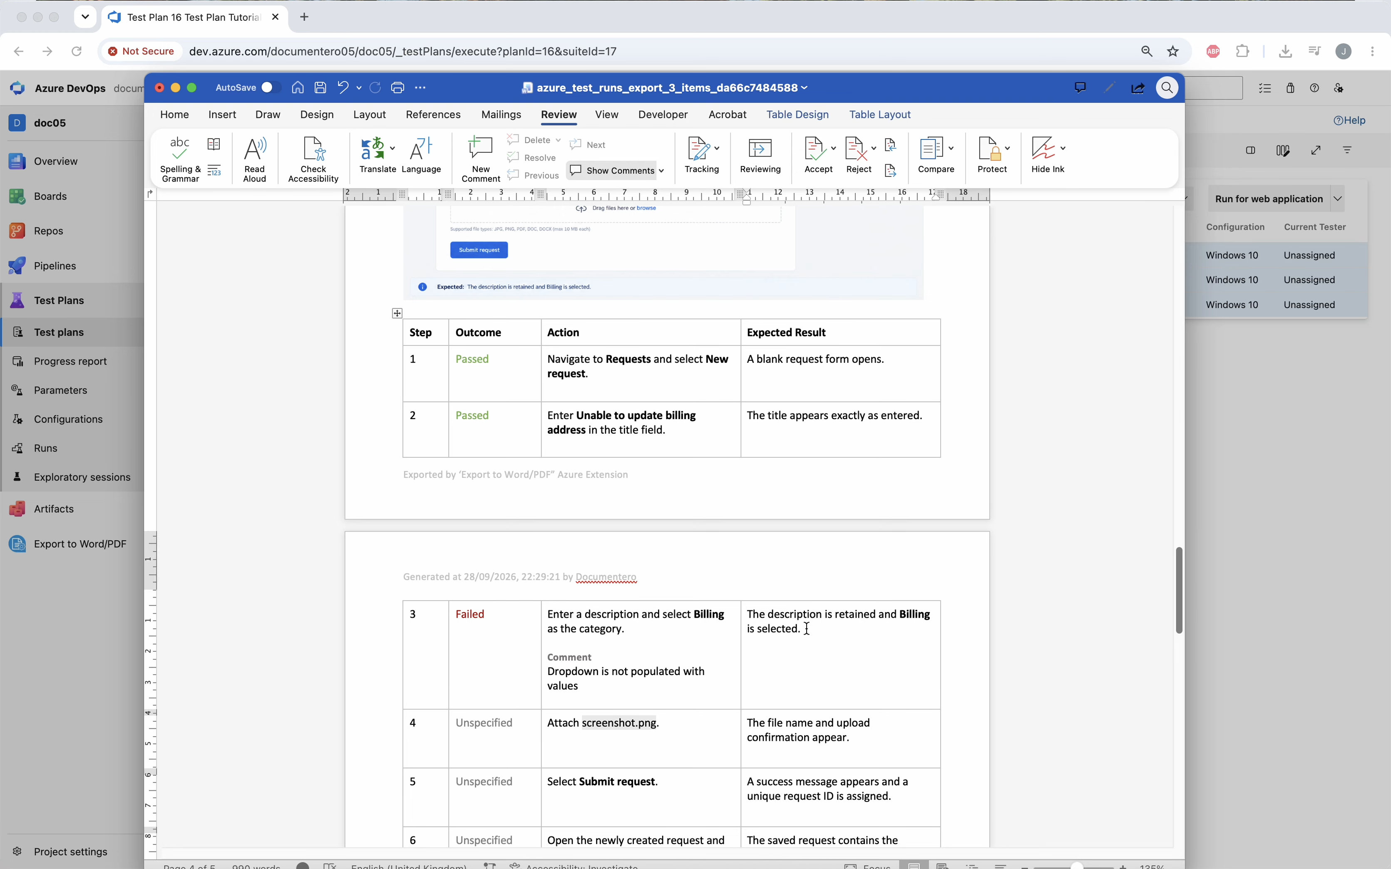Expand the Hide Ink dropdown arrow
The image size is (1391, 869).
click(x=1063, y=148)
